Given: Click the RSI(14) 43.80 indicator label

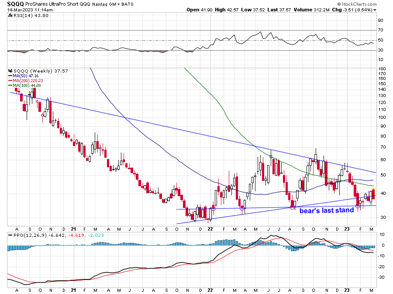Looking at the screenshot, I should (x=31, y=16).
